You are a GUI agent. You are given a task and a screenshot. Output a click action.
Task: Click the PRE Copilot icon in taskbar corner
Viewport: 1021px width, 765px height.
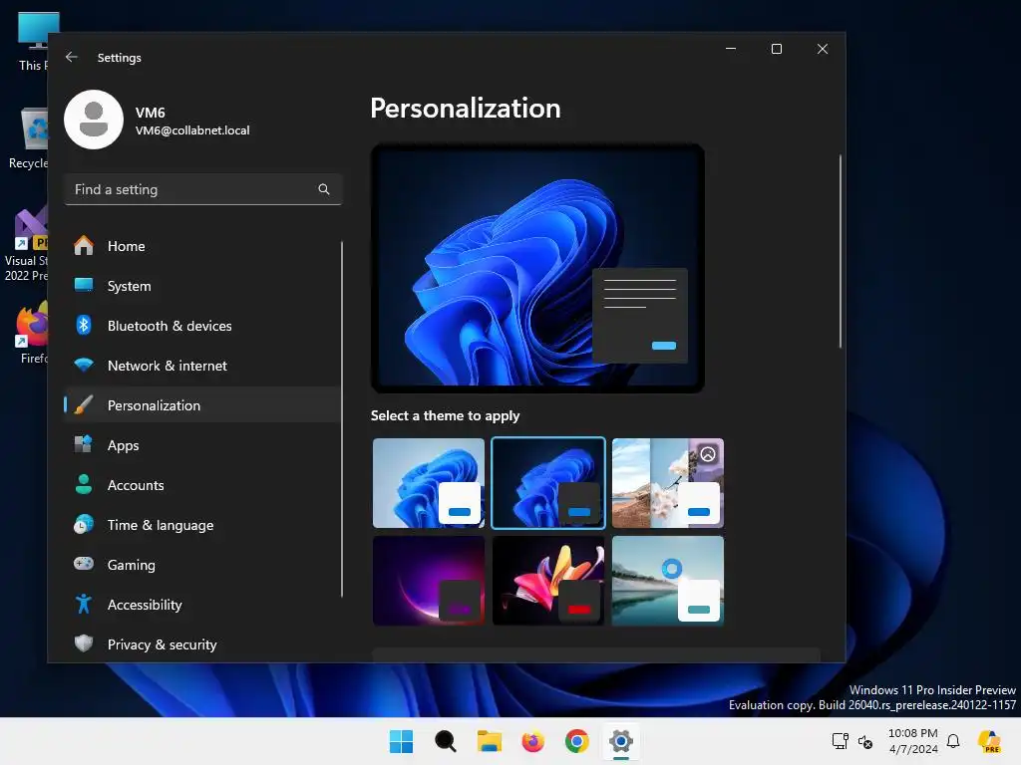990,741
